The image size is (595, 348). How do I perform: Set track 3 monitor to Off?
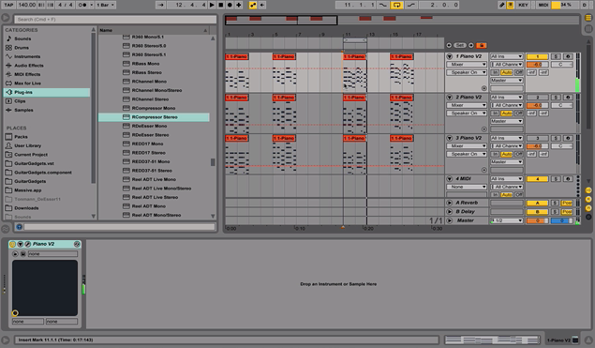click(x=519, y=154)
